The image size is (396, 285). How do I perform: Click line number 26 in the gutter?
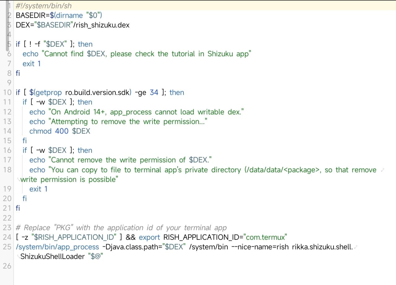pos(7,266)
